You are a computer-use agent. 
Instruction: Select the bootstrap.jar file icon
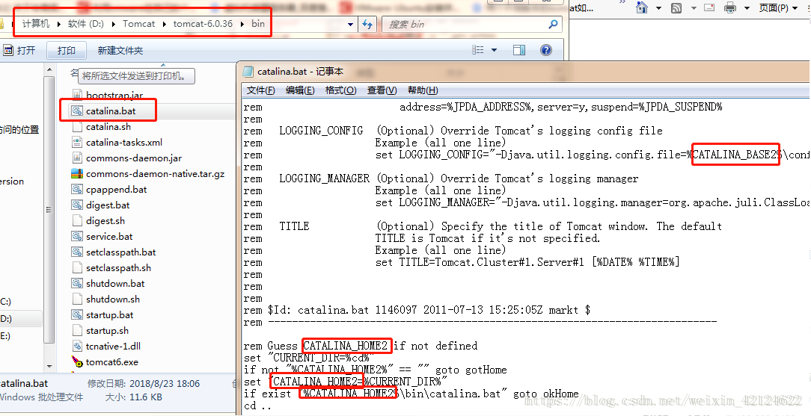coord(77,95)
